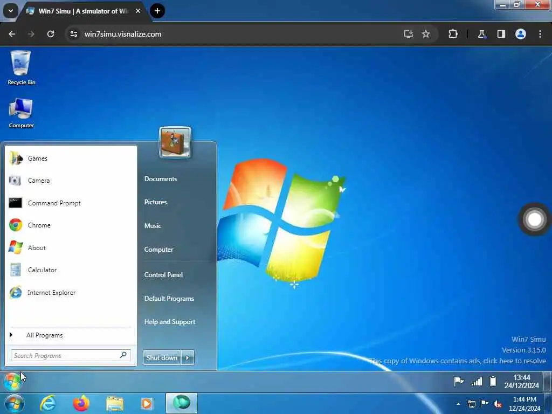552x414 pixels.
Task: Bookmark this page with the star icon
Action: tap(426, 34)
